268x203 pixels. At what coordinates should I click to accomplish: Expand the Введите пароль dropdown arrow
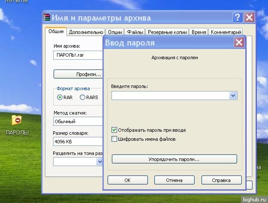[x=233, y=96]
